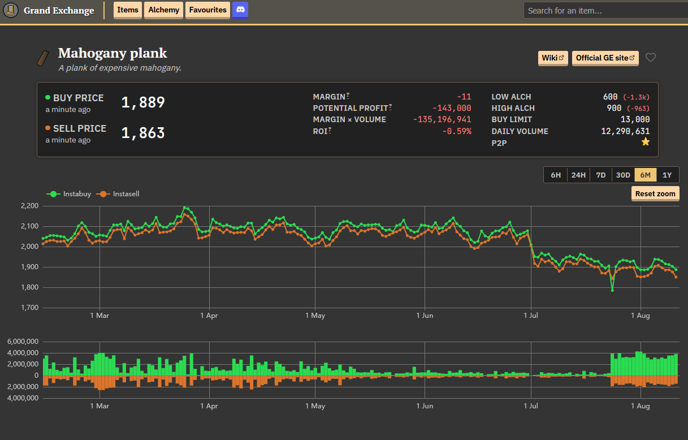Click the Reset zoom button
Screen dimensions: 688x440
(x=655, y=193)
